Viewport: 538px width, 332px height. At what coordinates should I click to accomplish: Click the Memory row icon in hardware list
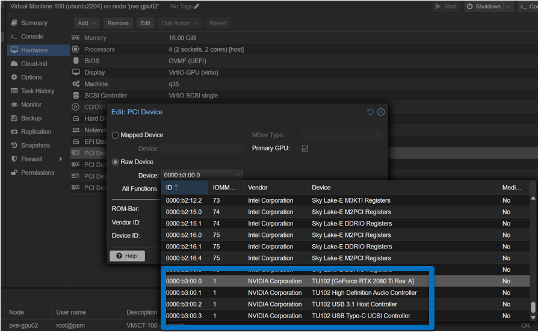[x=76, y=38]
